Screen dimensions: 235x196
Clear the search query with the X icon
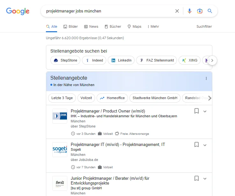[x=177, y=11]
